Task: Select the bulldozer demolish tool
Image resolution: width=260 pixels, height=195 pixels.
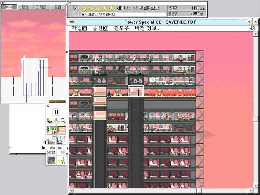Action: click(49, 121)
